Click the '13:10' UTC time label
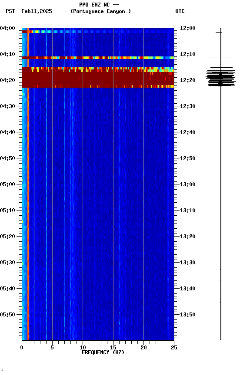This screenshot has height=375, width=240. pyautogui.click(x=188, y=211)
